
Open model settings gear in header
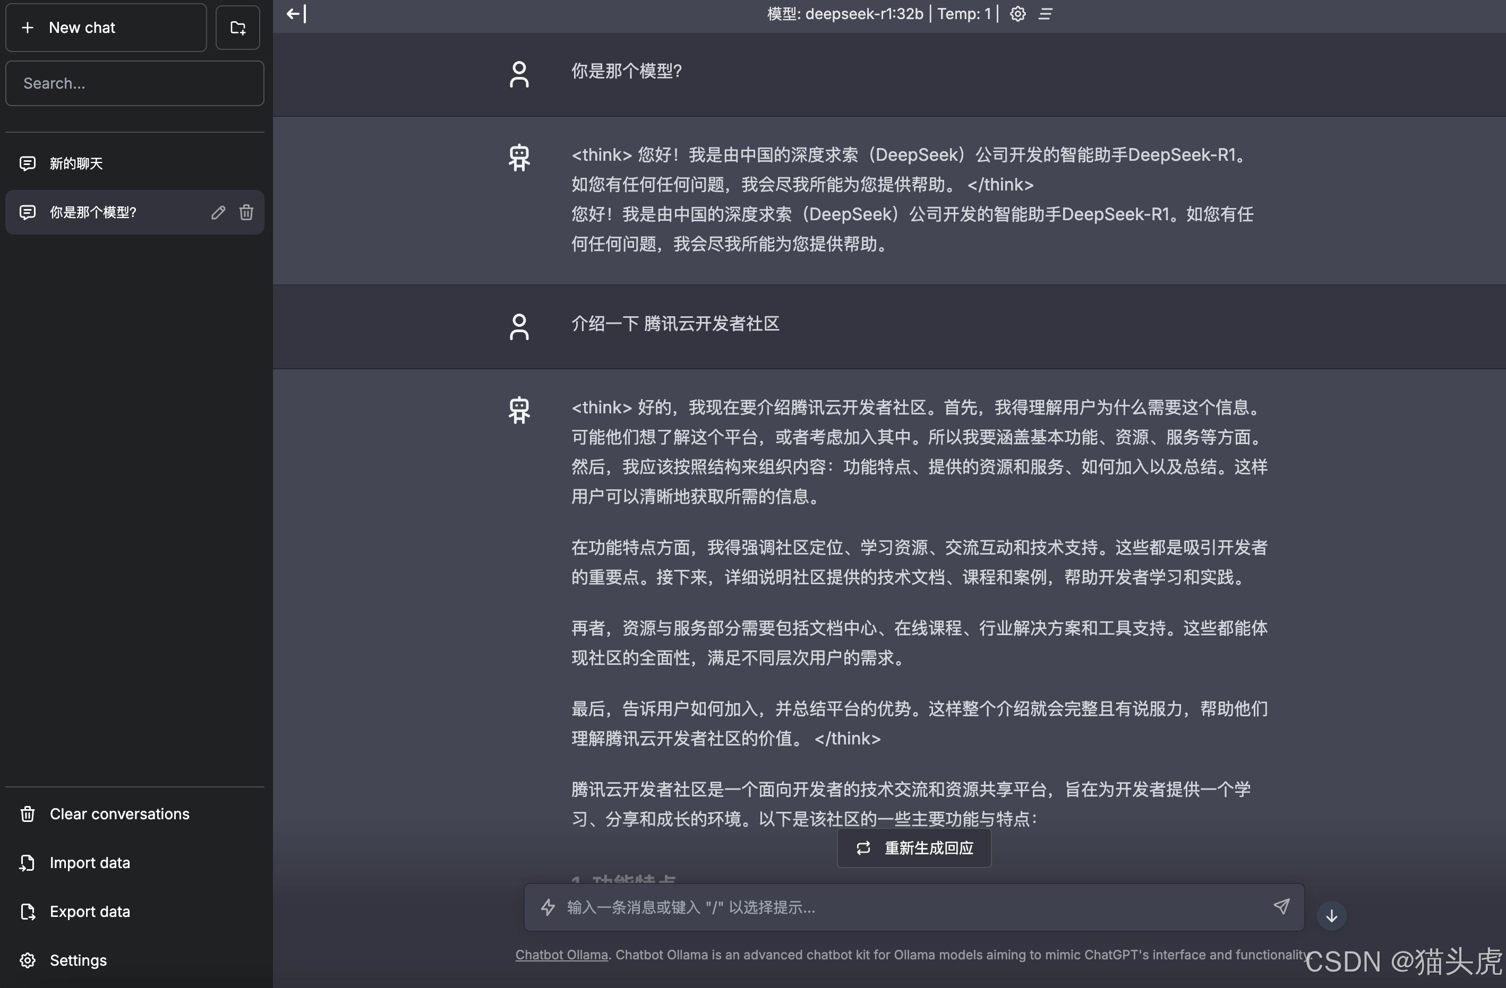click(x=1017, y=14)
